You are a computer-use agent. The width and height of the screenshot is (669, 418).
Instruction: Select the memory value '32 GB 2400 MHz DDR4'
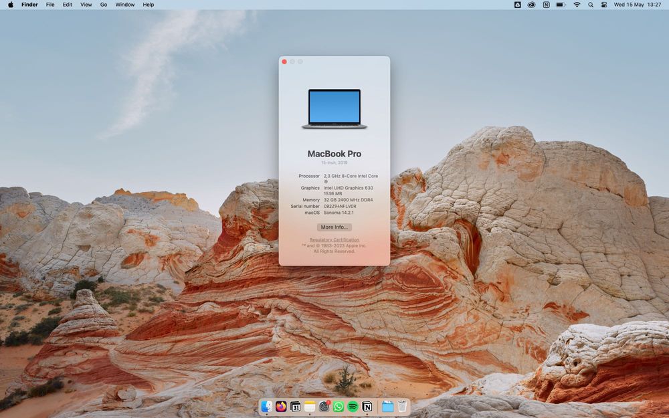tap(348, 199)
